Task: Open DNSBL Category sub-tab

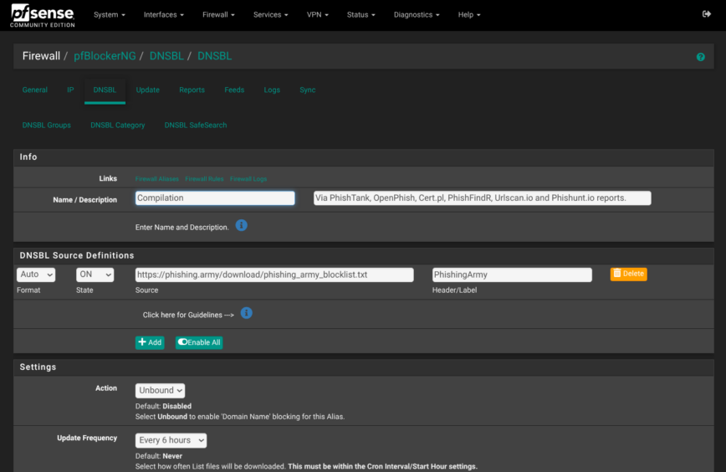Action: 118,125
